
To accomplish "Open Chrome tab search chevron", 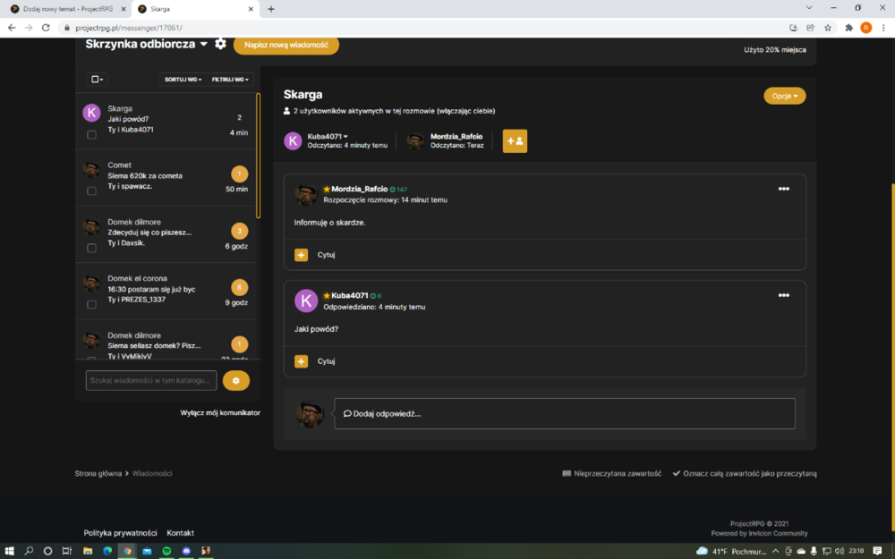I will 809,8.
